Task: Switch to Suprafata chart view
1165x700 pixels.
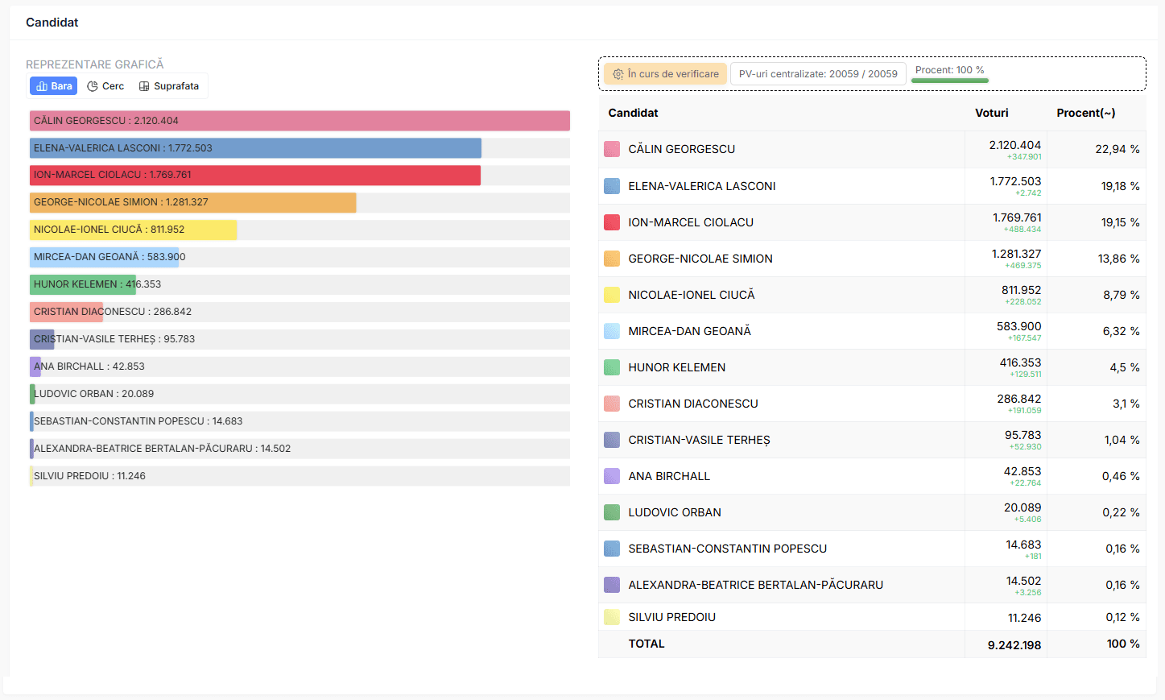Action: coord(169,86)
